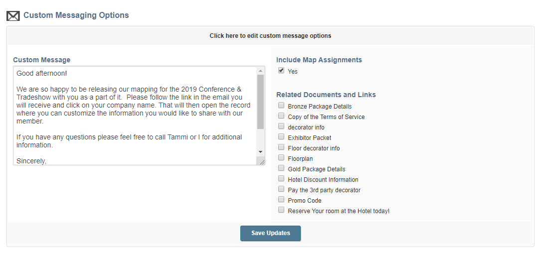Click the envelope icon beside Custom Messaging Options
This screenshot has height=255, width=541.
tap(13, 16)
